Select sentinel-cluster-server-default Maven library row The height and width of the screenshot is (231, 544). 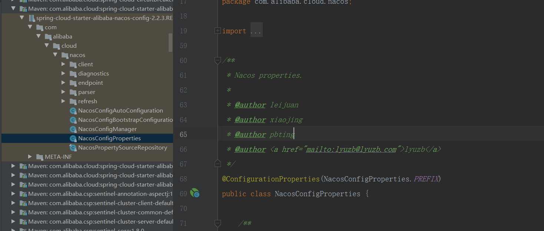tap(87, 222)
